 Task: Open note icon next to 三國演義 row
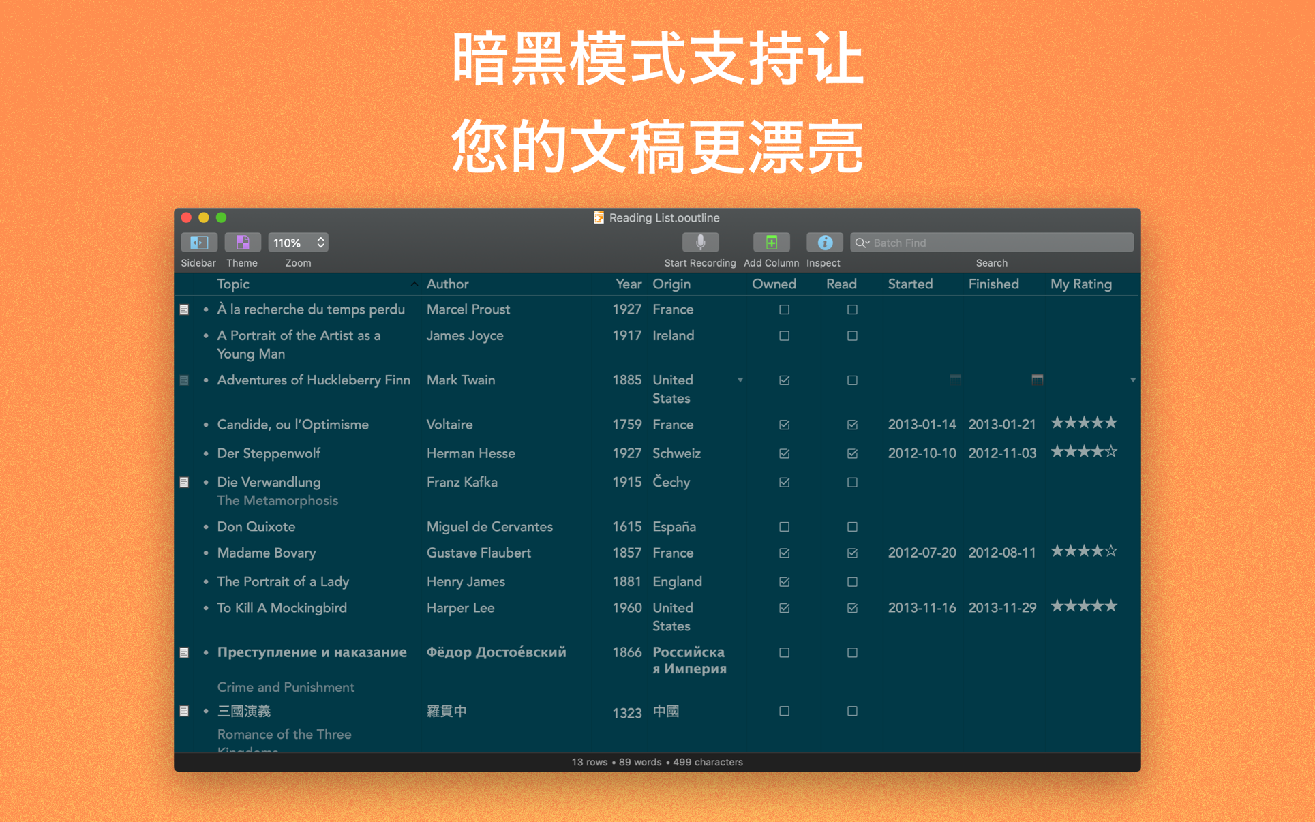(184, 711)
